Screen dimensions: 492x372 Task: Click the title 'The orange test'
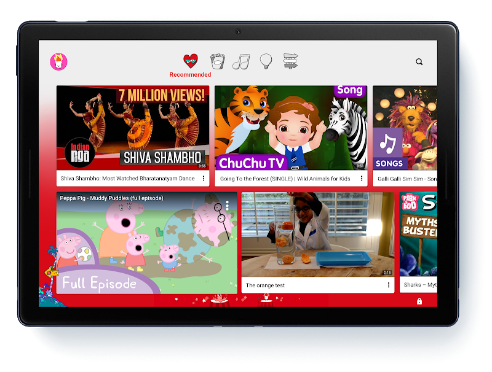point(265,285)
